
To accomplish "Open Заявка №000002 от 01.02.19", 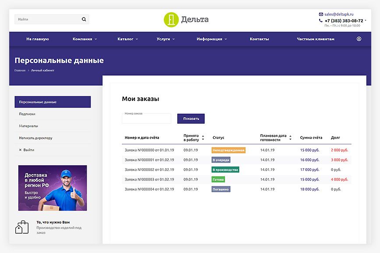I will click(x=149, y=170).
